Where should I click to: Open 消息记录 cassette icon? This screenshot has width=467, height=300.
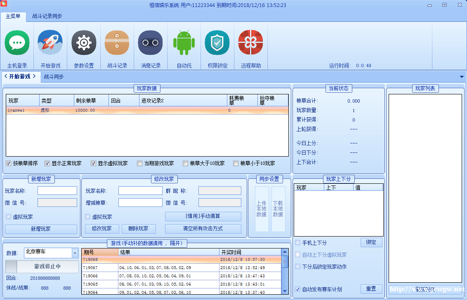click(x=151, y=43)
